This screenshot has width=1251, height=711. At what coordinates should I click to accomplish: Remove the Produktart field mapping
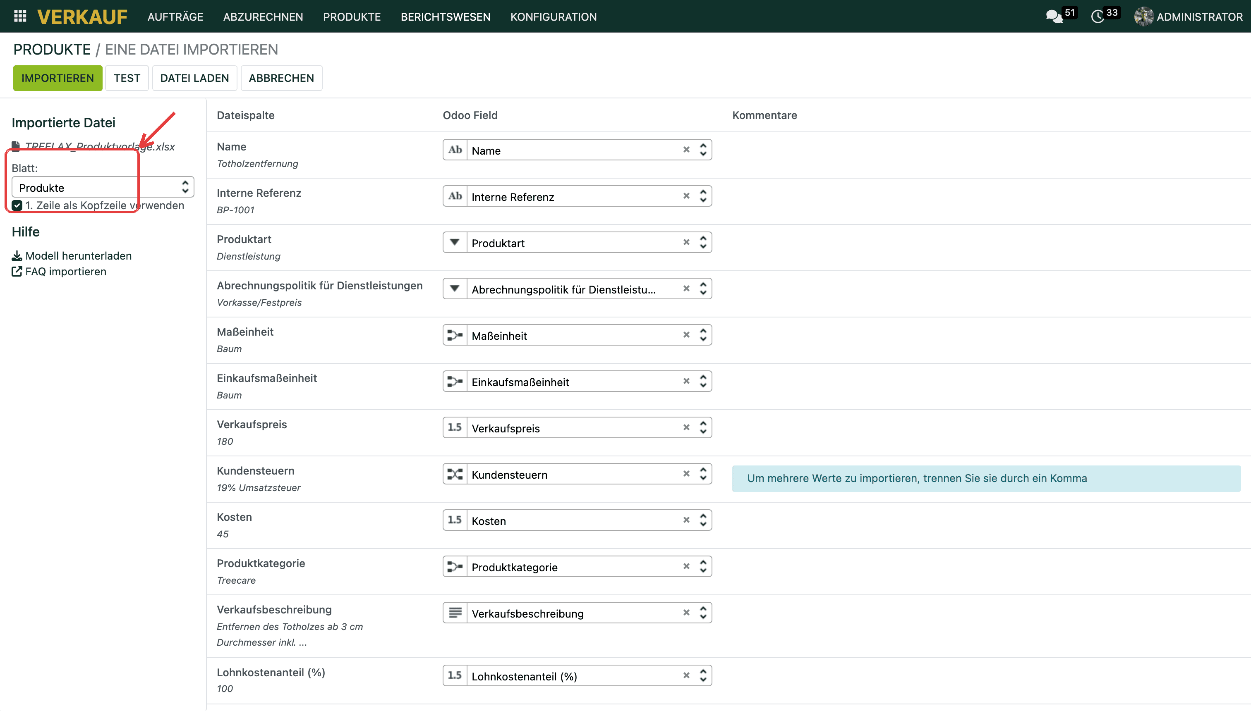coord(686,242)
